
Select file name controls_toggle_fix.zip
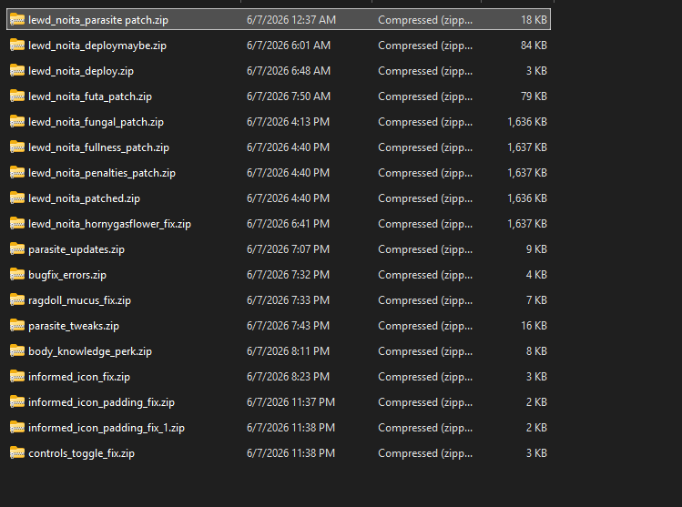point(81,453)
